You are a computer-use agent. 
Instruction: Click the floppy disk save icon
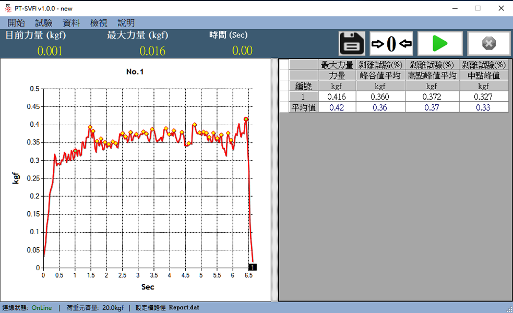click(x=352, y=43)
